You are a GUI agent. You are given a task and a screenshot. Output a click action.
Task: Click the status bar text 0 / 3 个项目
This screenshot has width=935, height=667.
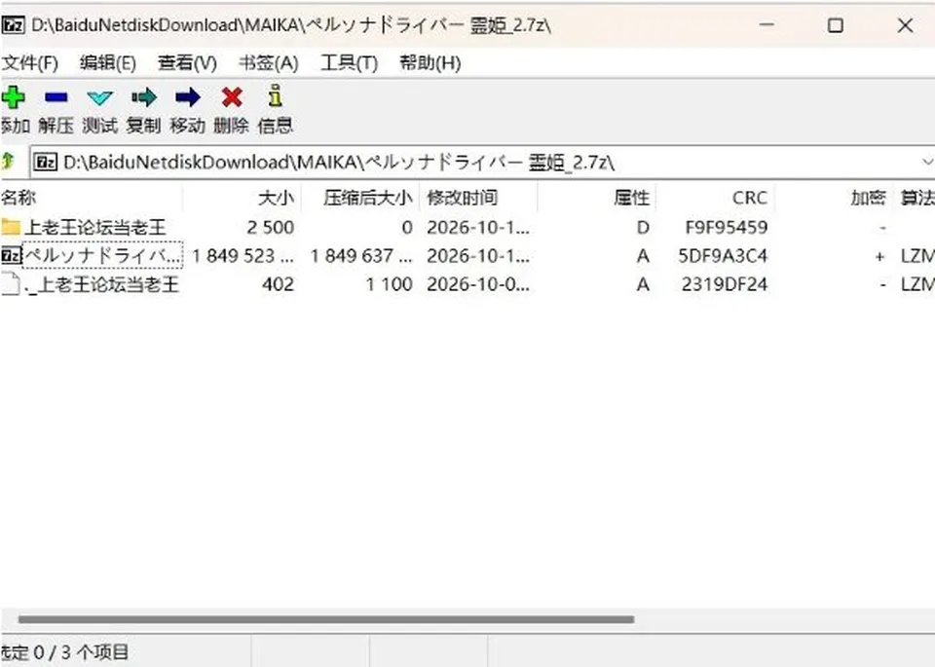[81, 652]
